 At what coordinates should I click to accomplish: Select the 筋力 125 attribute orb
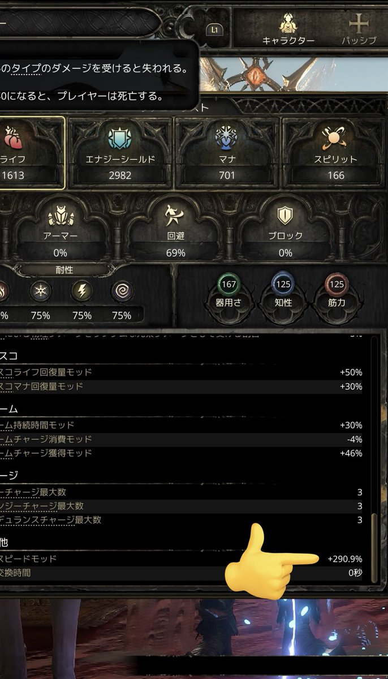point(337,285)
